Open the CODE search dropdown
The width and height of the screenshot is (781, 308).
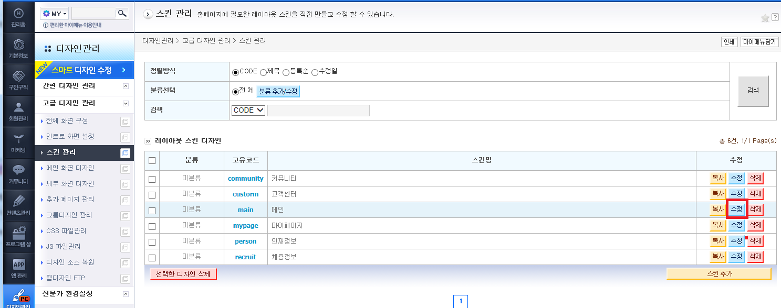click(248, 111)
